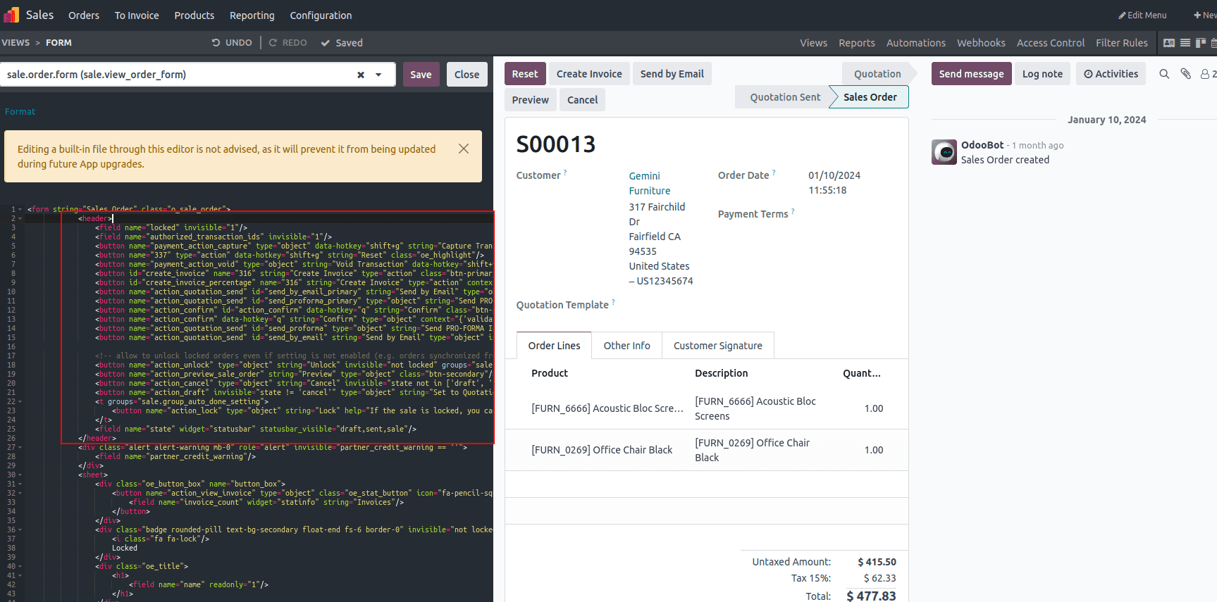This screenshot has height=602, width=1217.
Task: Save the XML view changes
Action: point(421,75)
